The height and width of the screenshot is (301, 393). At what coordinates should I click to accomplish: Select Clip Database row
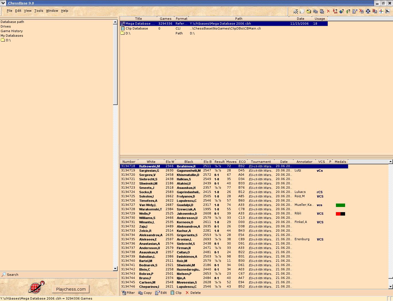[x=224, y=28]
